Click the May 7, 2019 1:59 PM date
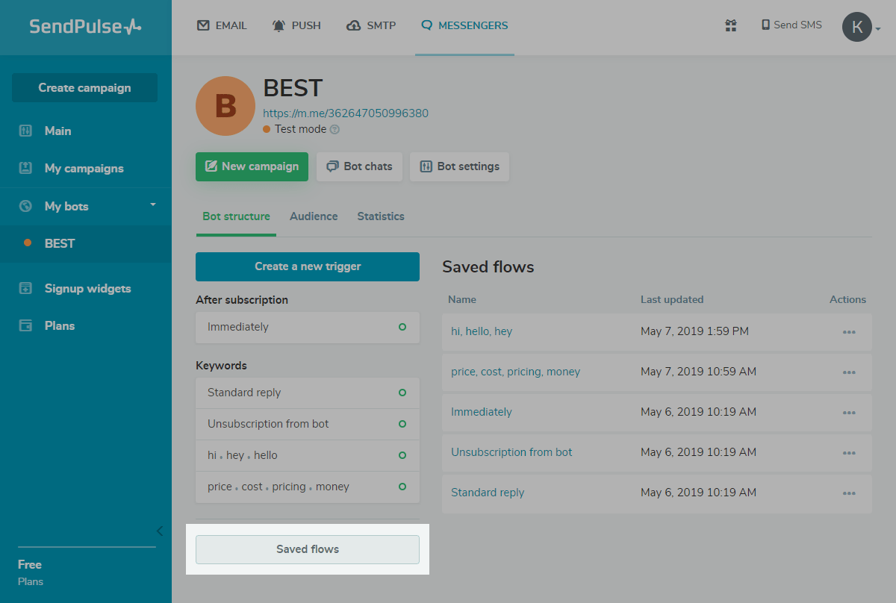This screenshot has height=603, width=896. pos(694,331)
